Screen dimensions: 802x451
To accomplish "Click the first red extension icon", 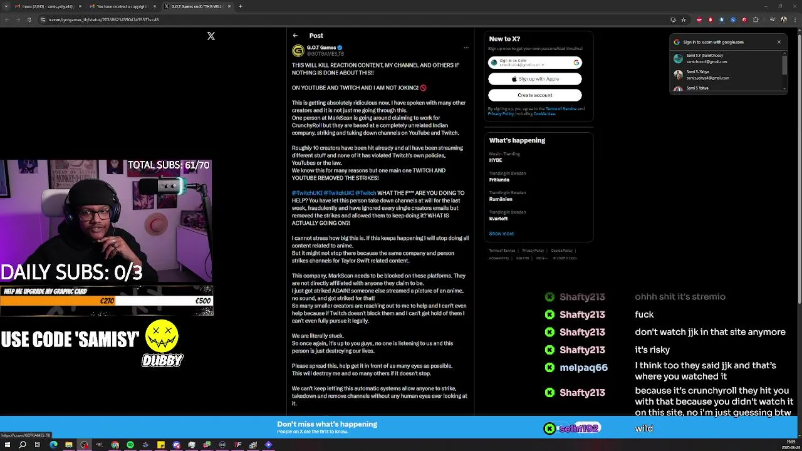I will coord(699,19).
